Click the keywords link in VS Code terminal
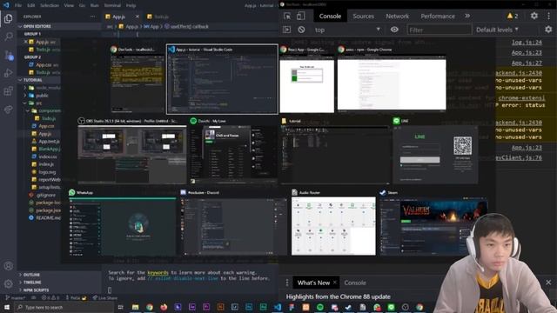557x313 pixels. click(x=158, y=272)
